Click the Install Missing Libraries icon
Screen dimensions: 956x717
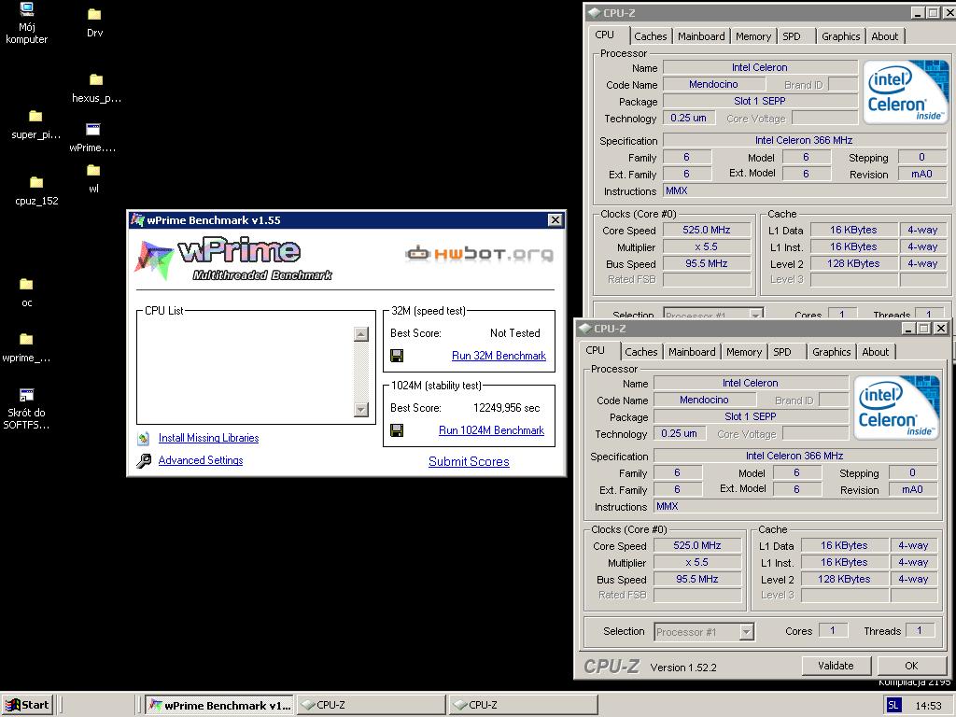pyautogui.click(x=144, y=438)
